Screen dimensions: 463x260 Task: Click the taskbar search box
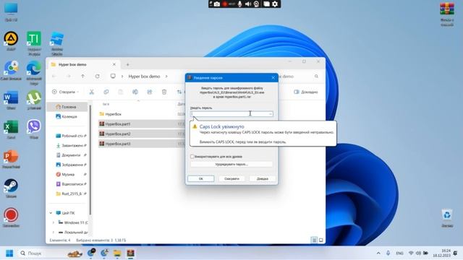pos(50,253)
